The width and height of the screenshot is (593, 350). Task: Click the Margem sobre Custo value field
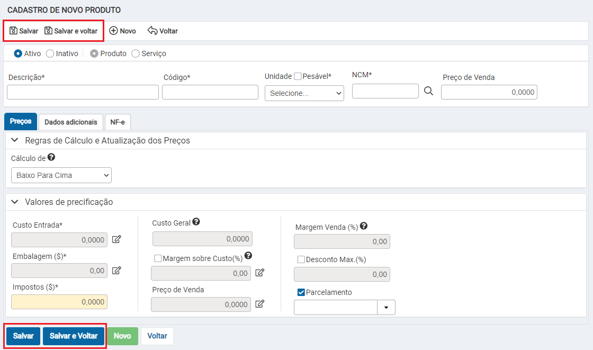click(x=201, y=273)
